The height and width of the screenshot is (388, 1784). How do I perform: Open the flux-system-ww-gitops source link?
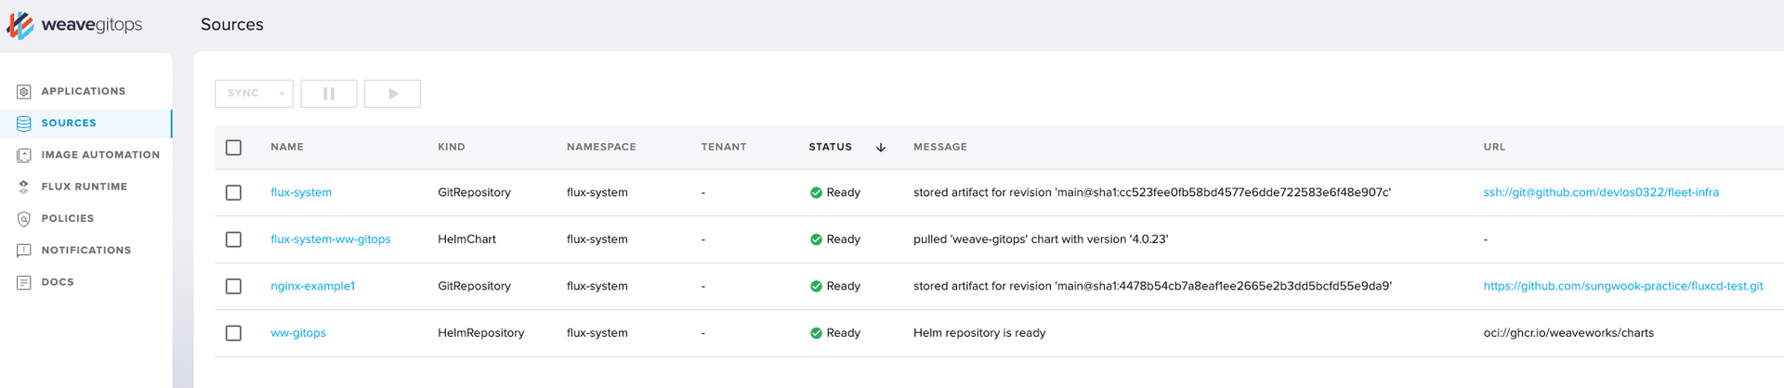(x=330, y=239)
